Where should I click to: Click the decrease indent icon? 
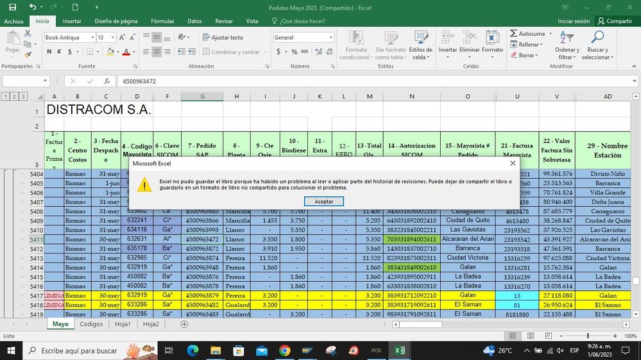(x=182, y=52)
